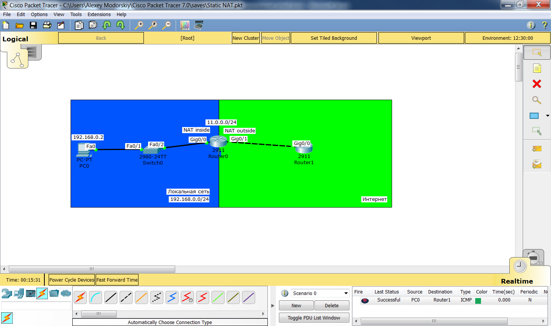Click Set Tiled Background button
The image size is (551, 326).
[x=334, y=38]
